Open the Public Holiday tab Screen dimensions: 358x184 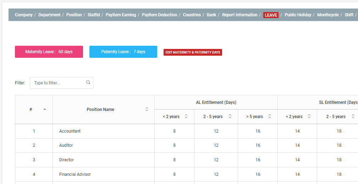[298, 15]
